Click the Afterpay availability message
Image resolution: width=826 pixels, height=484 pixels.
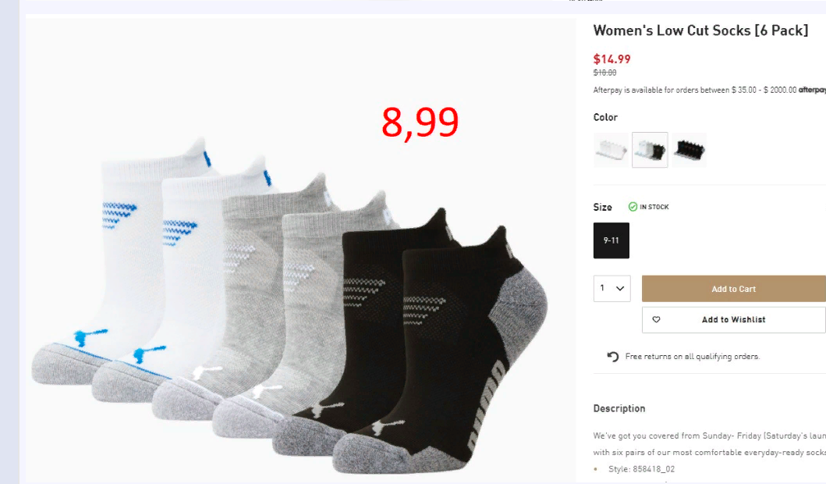[x=695, y=90]
